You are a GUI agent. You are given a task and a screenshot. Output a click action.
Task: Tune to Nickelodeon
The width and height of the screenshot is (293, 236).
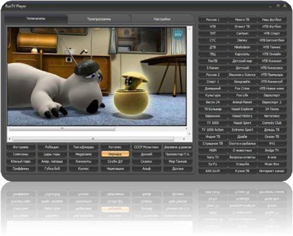pyautogui.click(x=242, y=47)
